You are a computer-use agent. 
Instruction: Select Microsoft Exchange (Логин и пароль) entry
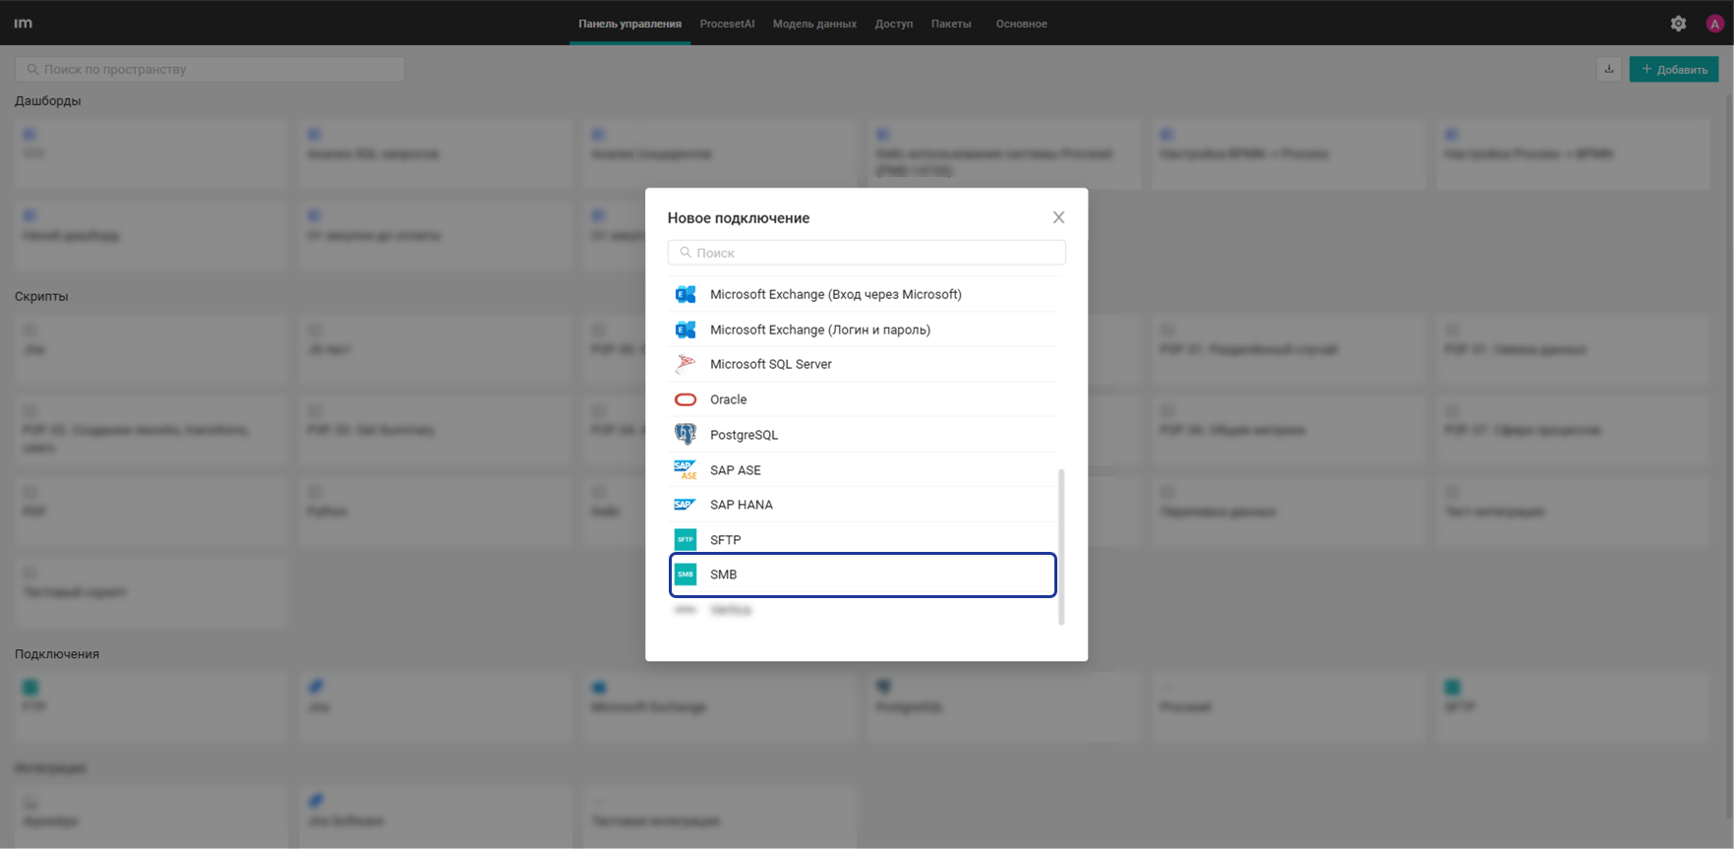click(x=819, y=330)
